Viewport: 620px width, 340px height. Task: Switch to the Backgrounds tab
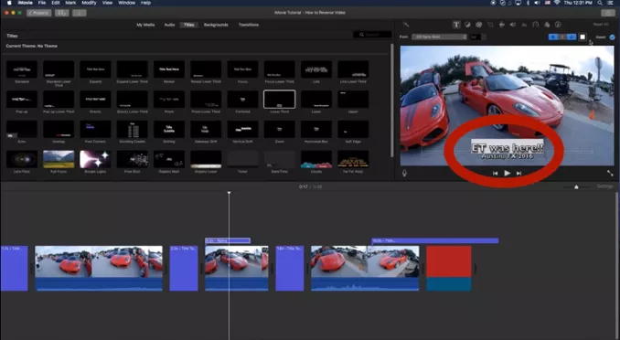216,25
